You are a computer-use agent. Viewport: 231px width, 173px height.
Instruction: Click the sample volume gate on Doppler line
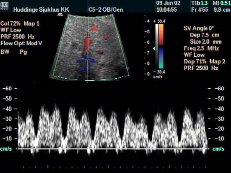pos(87,60)
